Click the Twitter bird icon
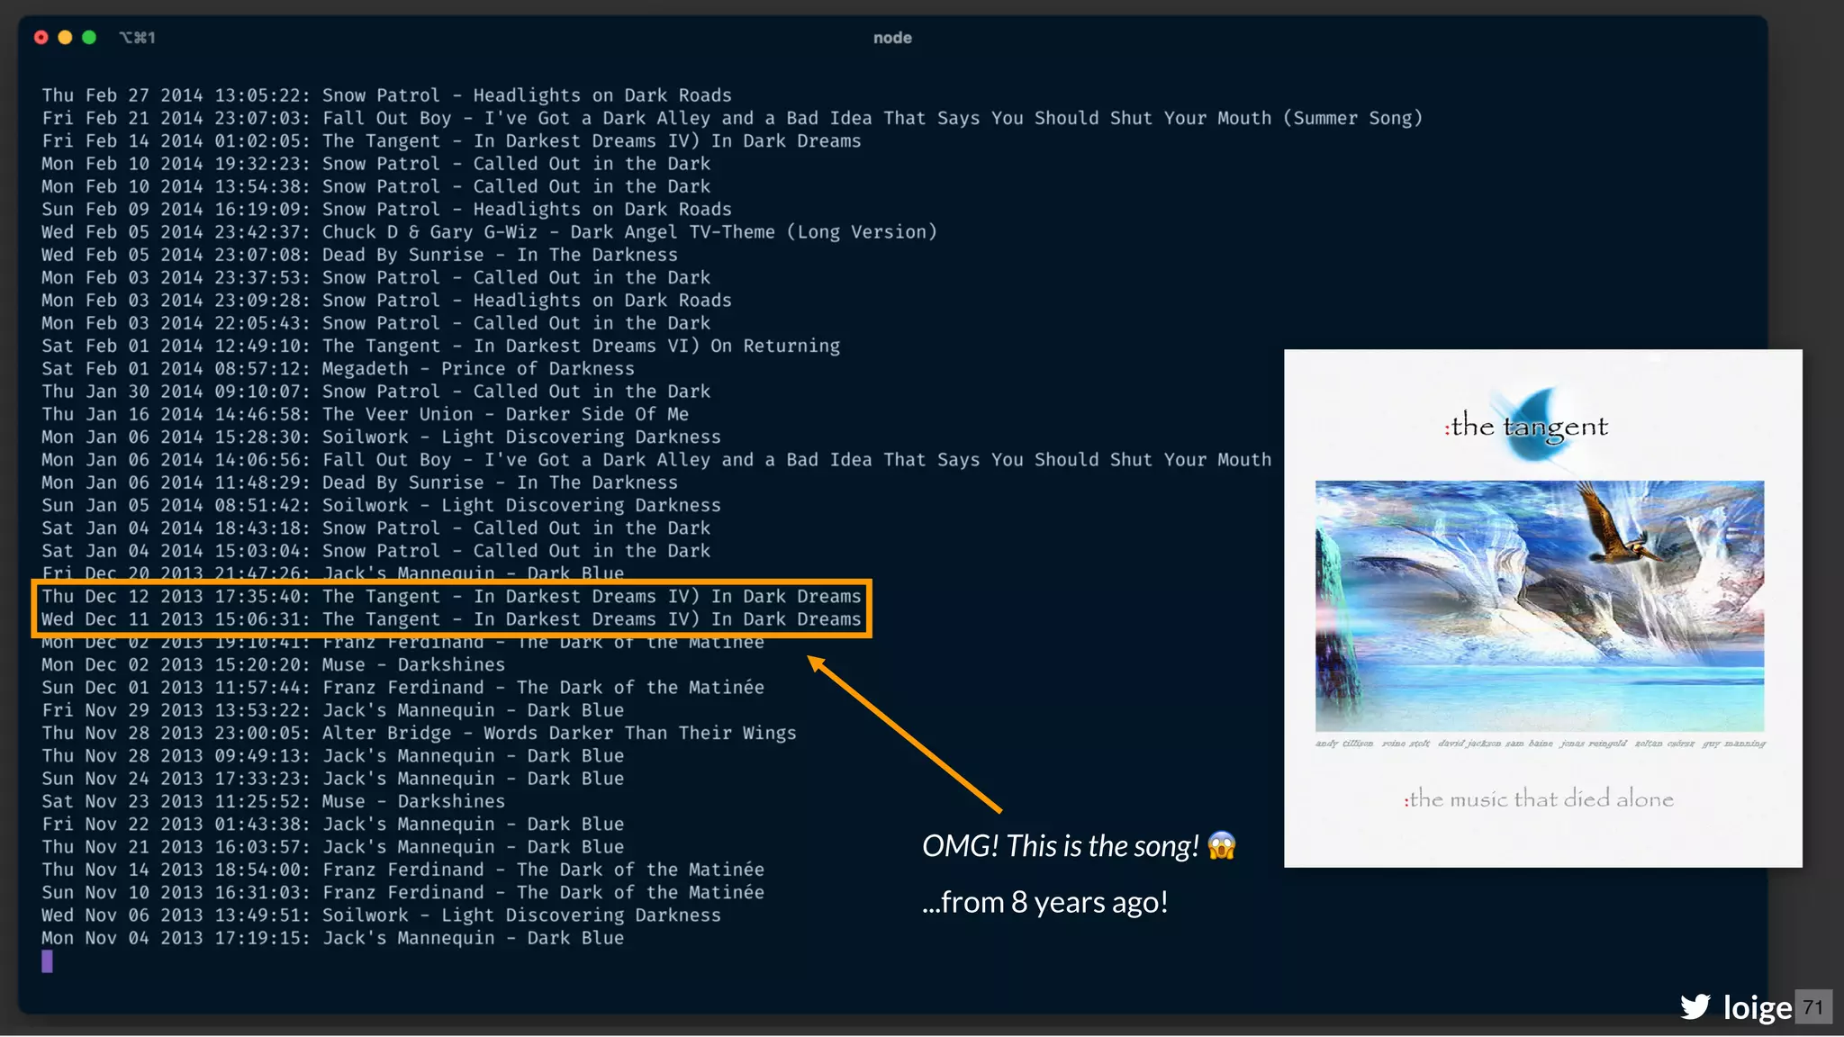 [x=1695, y=1006]
